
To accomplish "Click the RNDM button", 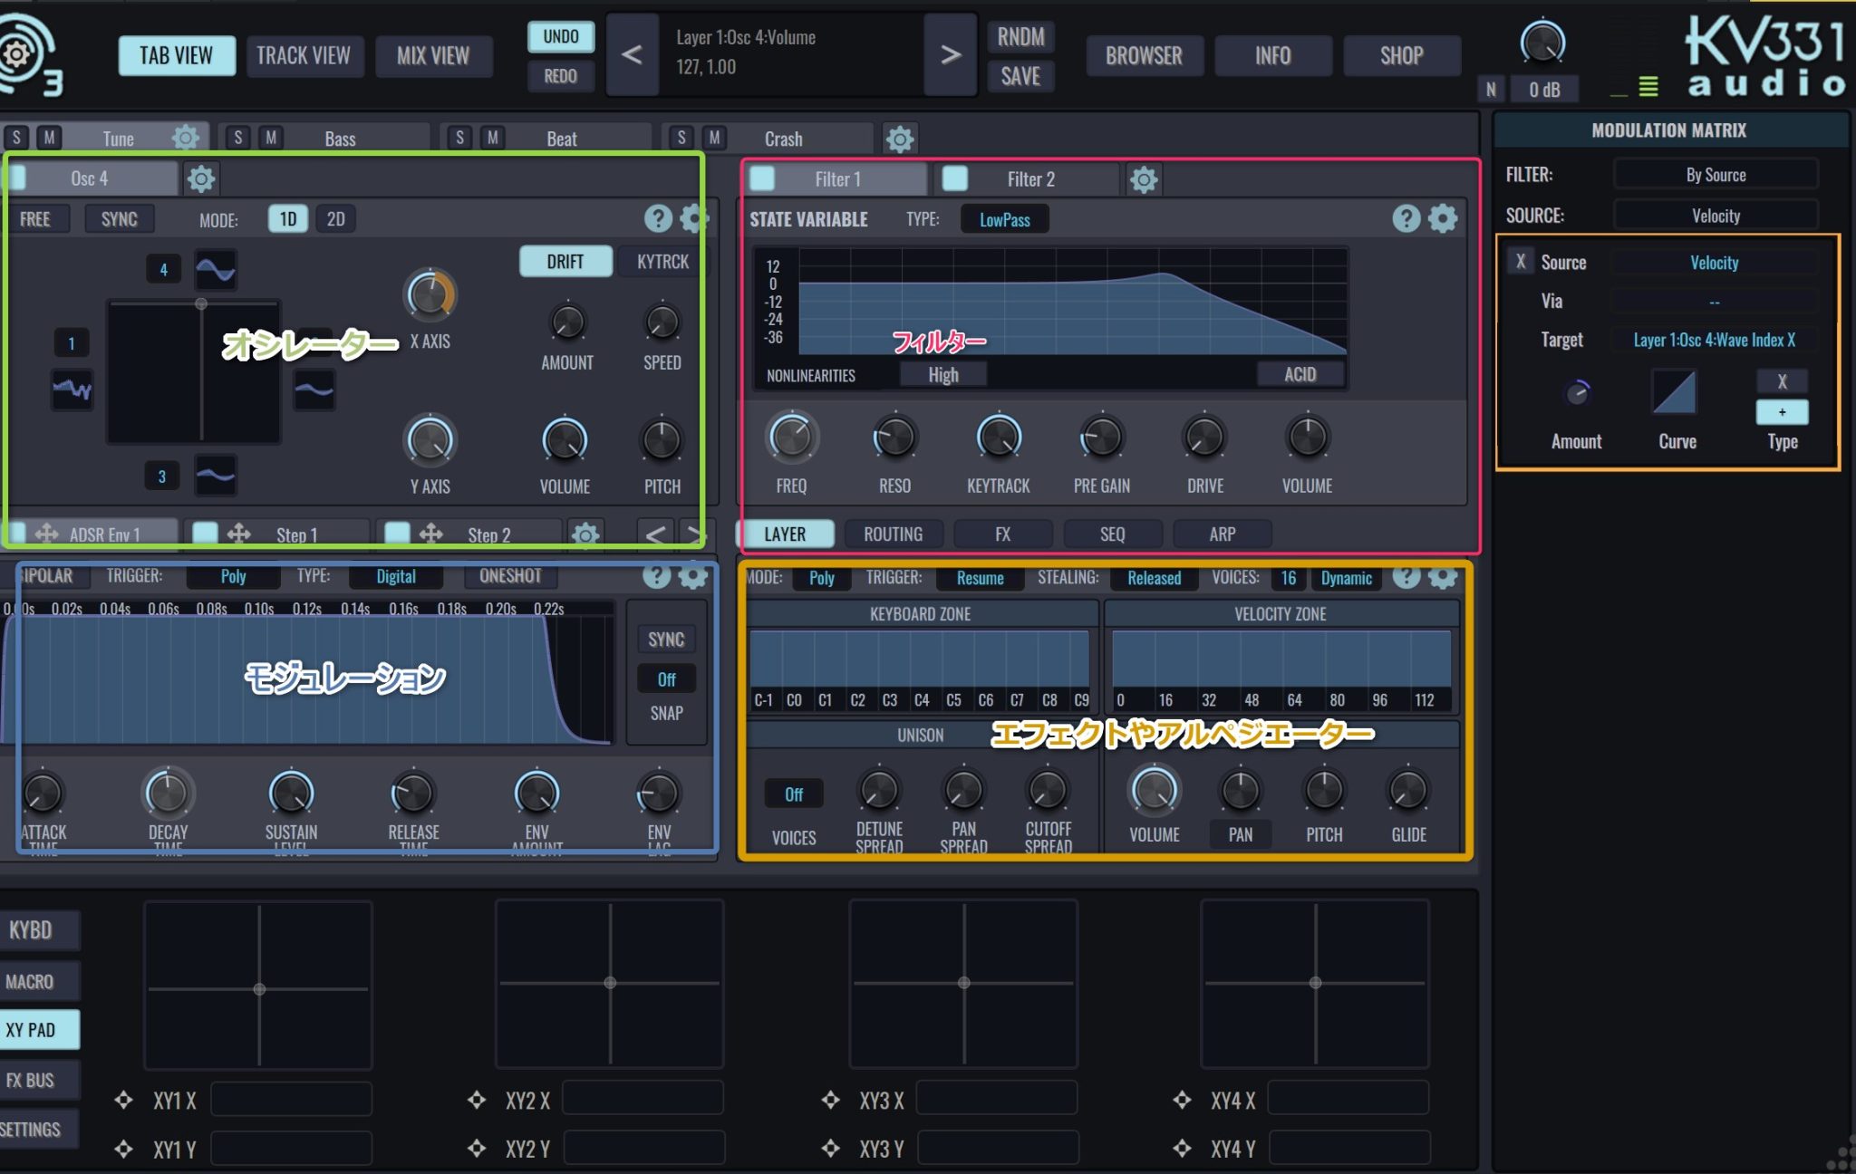I will 1020,37.
